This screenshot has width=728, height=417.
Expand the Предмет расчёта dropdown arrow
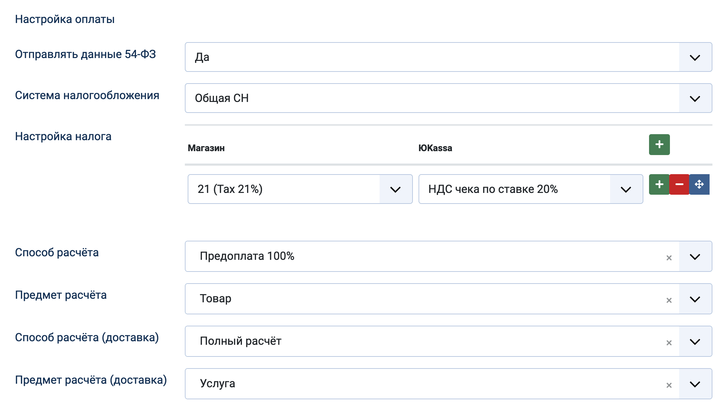pyautogui.click(x=695, y=299)
